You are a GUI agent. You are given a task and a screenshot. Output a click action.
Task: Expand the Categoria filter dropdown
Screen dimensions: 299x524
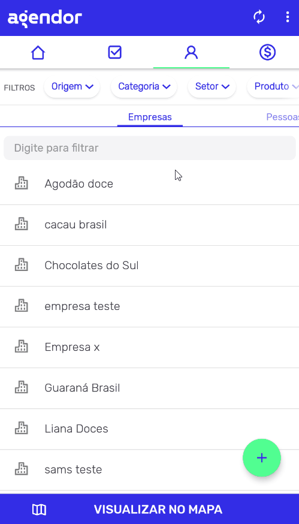(x=144, y=86)
